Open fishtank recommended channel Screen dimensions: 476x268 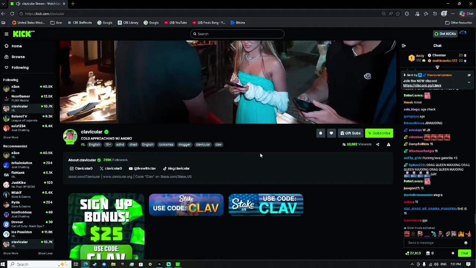coord(28,175)
